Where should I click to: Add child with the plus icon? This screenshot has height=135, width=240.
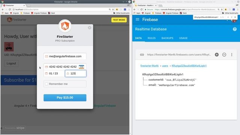217,55
